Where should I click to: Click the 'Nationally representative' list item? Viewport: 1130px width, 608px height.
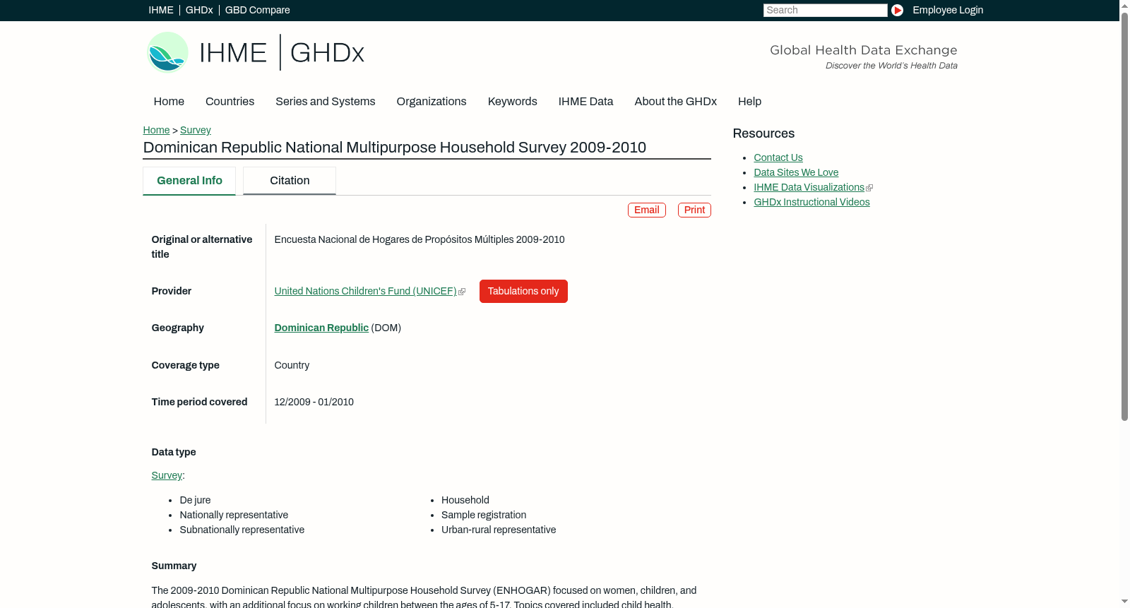point(234,515)
